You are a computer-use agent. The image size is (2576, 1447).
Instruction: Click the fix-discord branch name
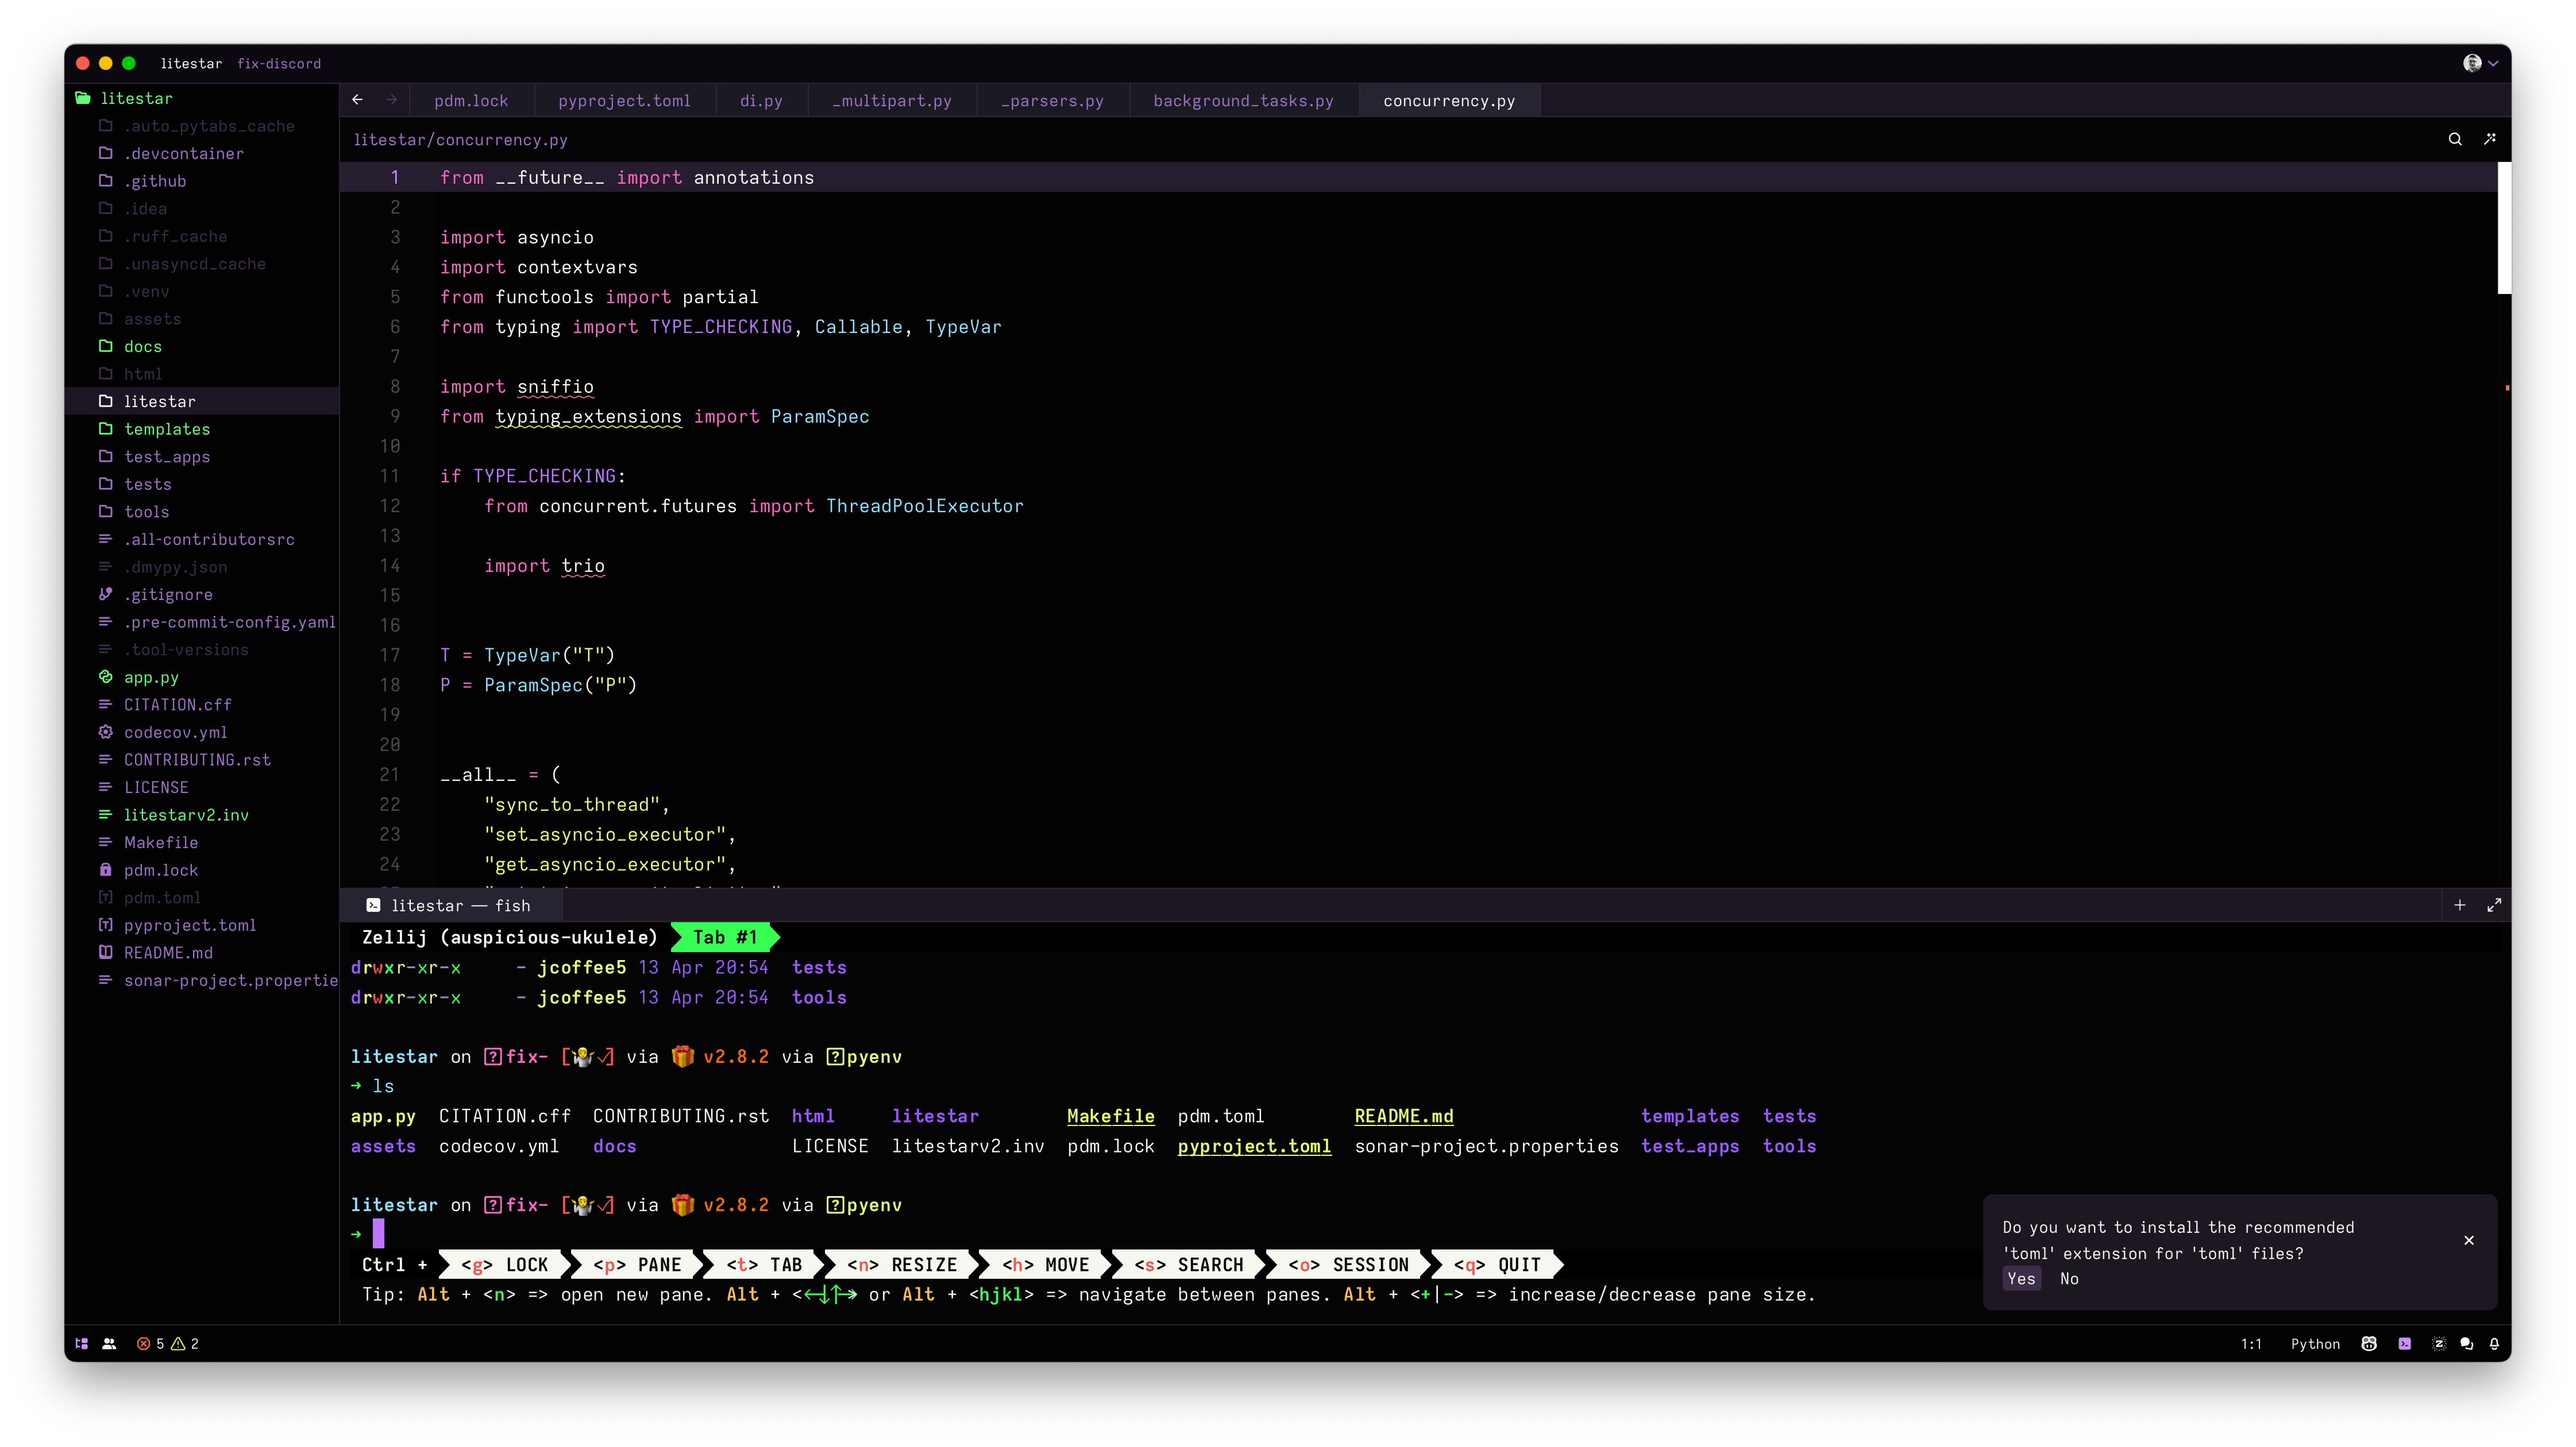pos(279,63)
